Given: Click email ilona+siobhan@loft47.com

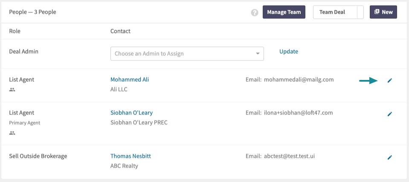Looking at the screenshot, I should tap(299, 113).
